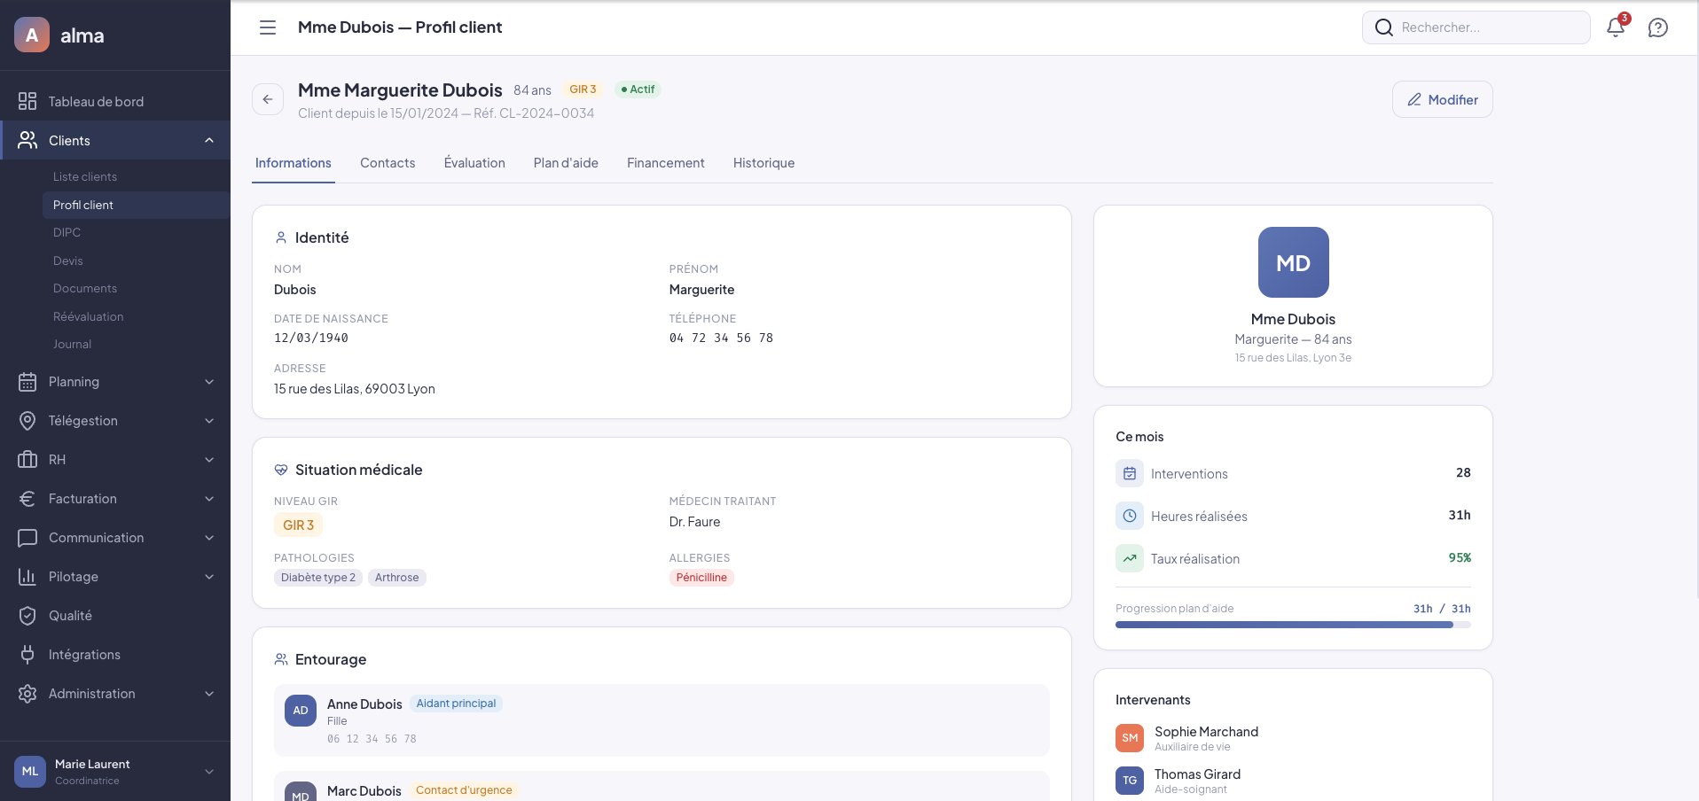Click the alma logo icon
Image resolution: width=1699 pixels, height=801 pixels.
tap(32, 35)
